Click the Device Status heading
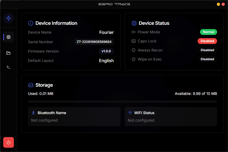 pyautogui.click(x=154, y=23)
